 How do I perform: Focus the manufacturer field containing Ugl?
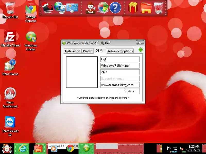120,59
